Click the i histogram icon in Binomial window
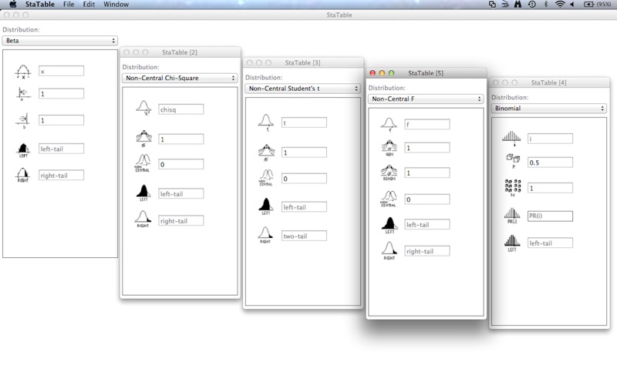Viewport: 617px width, 385px height. (x=511, y=139)
